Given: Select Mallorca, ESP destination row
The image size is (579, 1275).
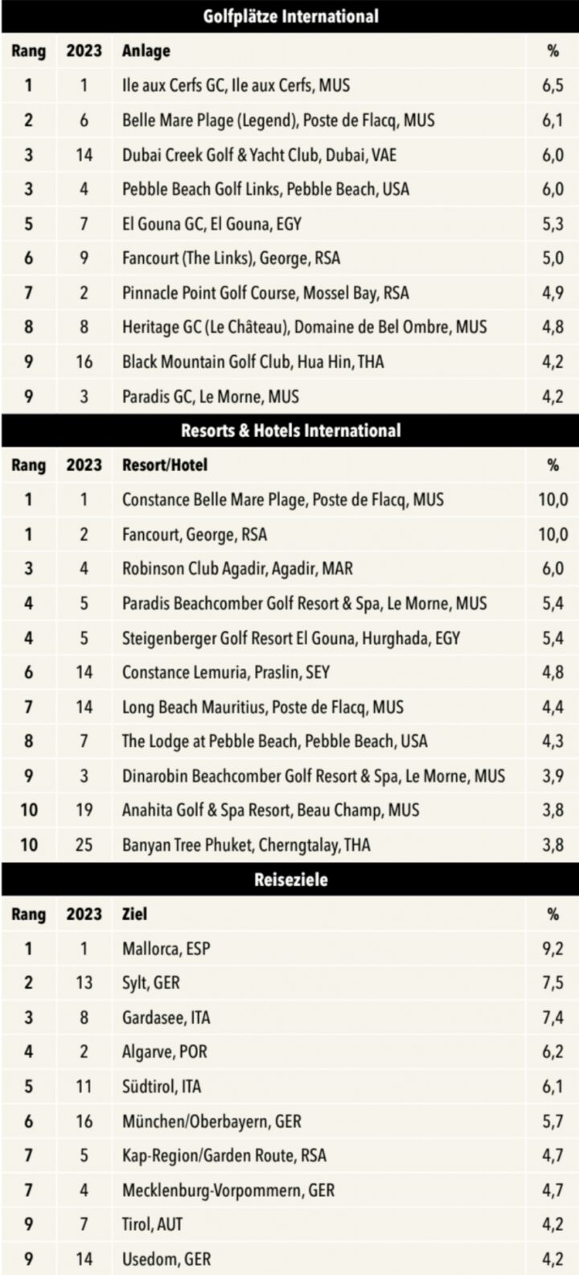Looking at the screenshot, I should click(x=289, y=949).
